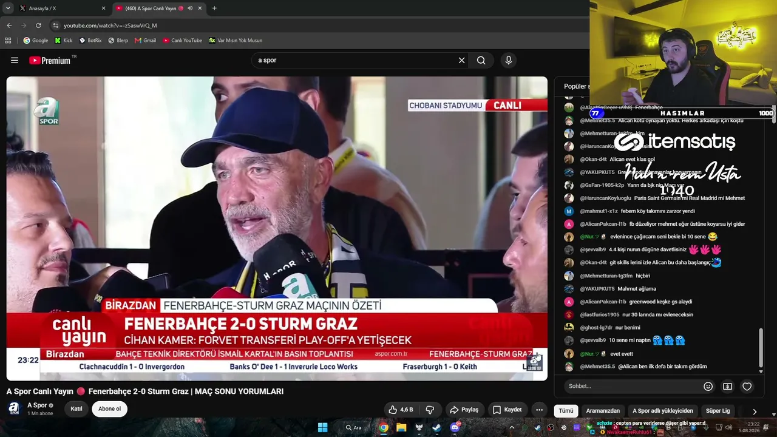Open the Canlı YouTube bookmark
Image resolution: width=777 pixels, height=437 pixels.
click(182, 41)
